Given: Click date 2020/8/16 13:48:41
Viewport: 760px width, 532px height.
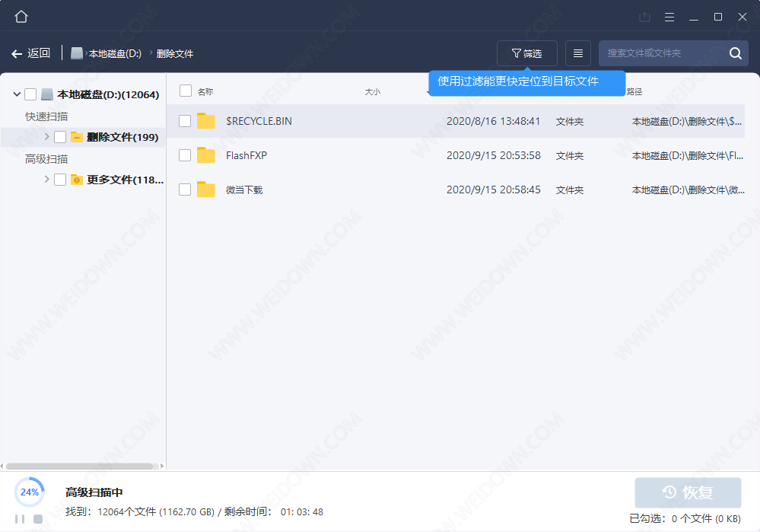Looking at the screenshot, I should tap(493, 121).
